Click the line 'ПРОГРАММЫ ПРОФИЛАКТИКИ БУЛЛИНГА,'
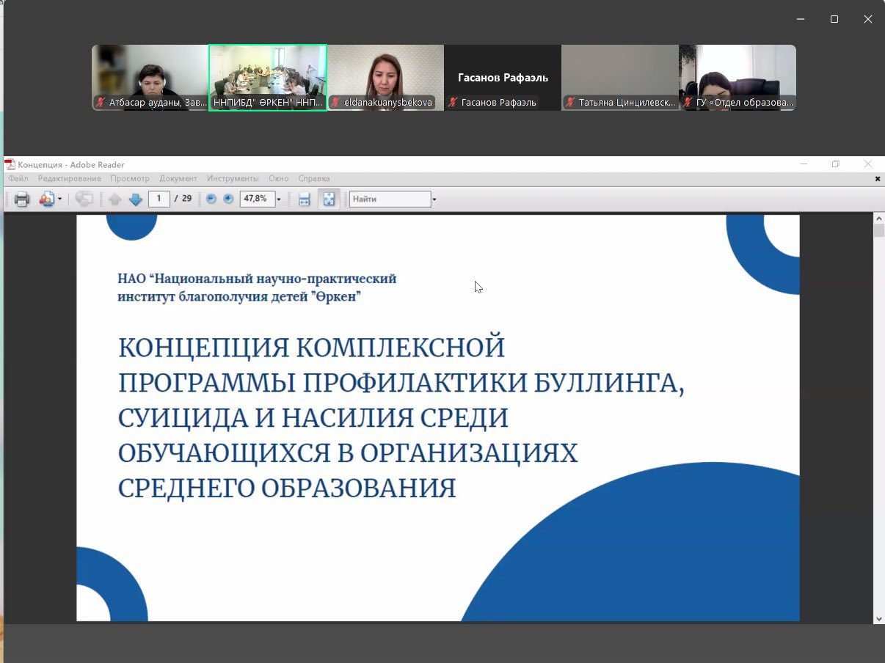 point(401,383)
